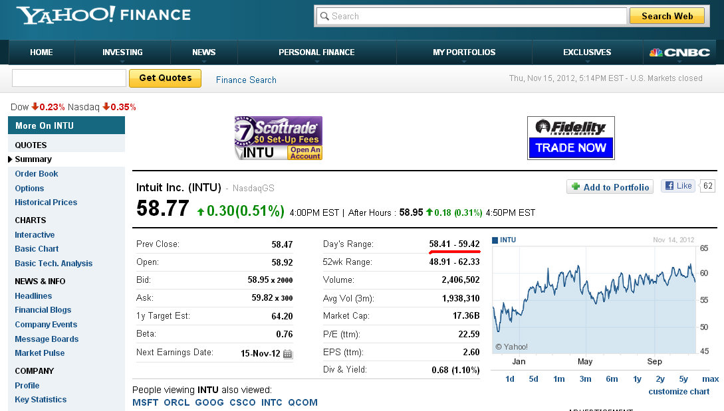This screenshot has height=411, width=724.
Task: Click the CNBC logo in the navigation bar
Action: [x=679, y=52]
